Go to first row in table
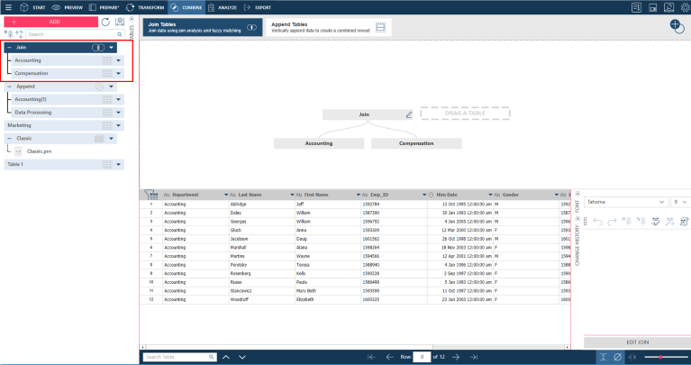Screen dimensions: 691x365 click(371, 357)
